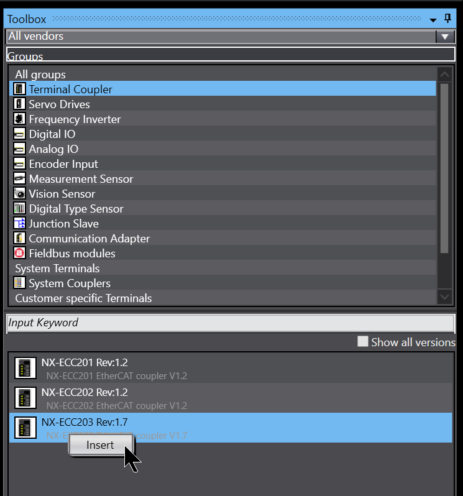The width and height of the screenshot is (463, 496).
Task: Pin the Toolbox panel
Action: click(x=447, y=19)
